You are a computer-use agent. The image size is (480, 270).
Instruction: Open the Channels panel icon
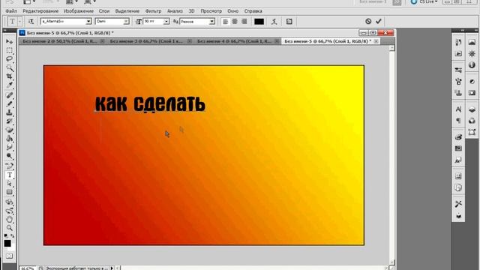click(x=472, y=121)
